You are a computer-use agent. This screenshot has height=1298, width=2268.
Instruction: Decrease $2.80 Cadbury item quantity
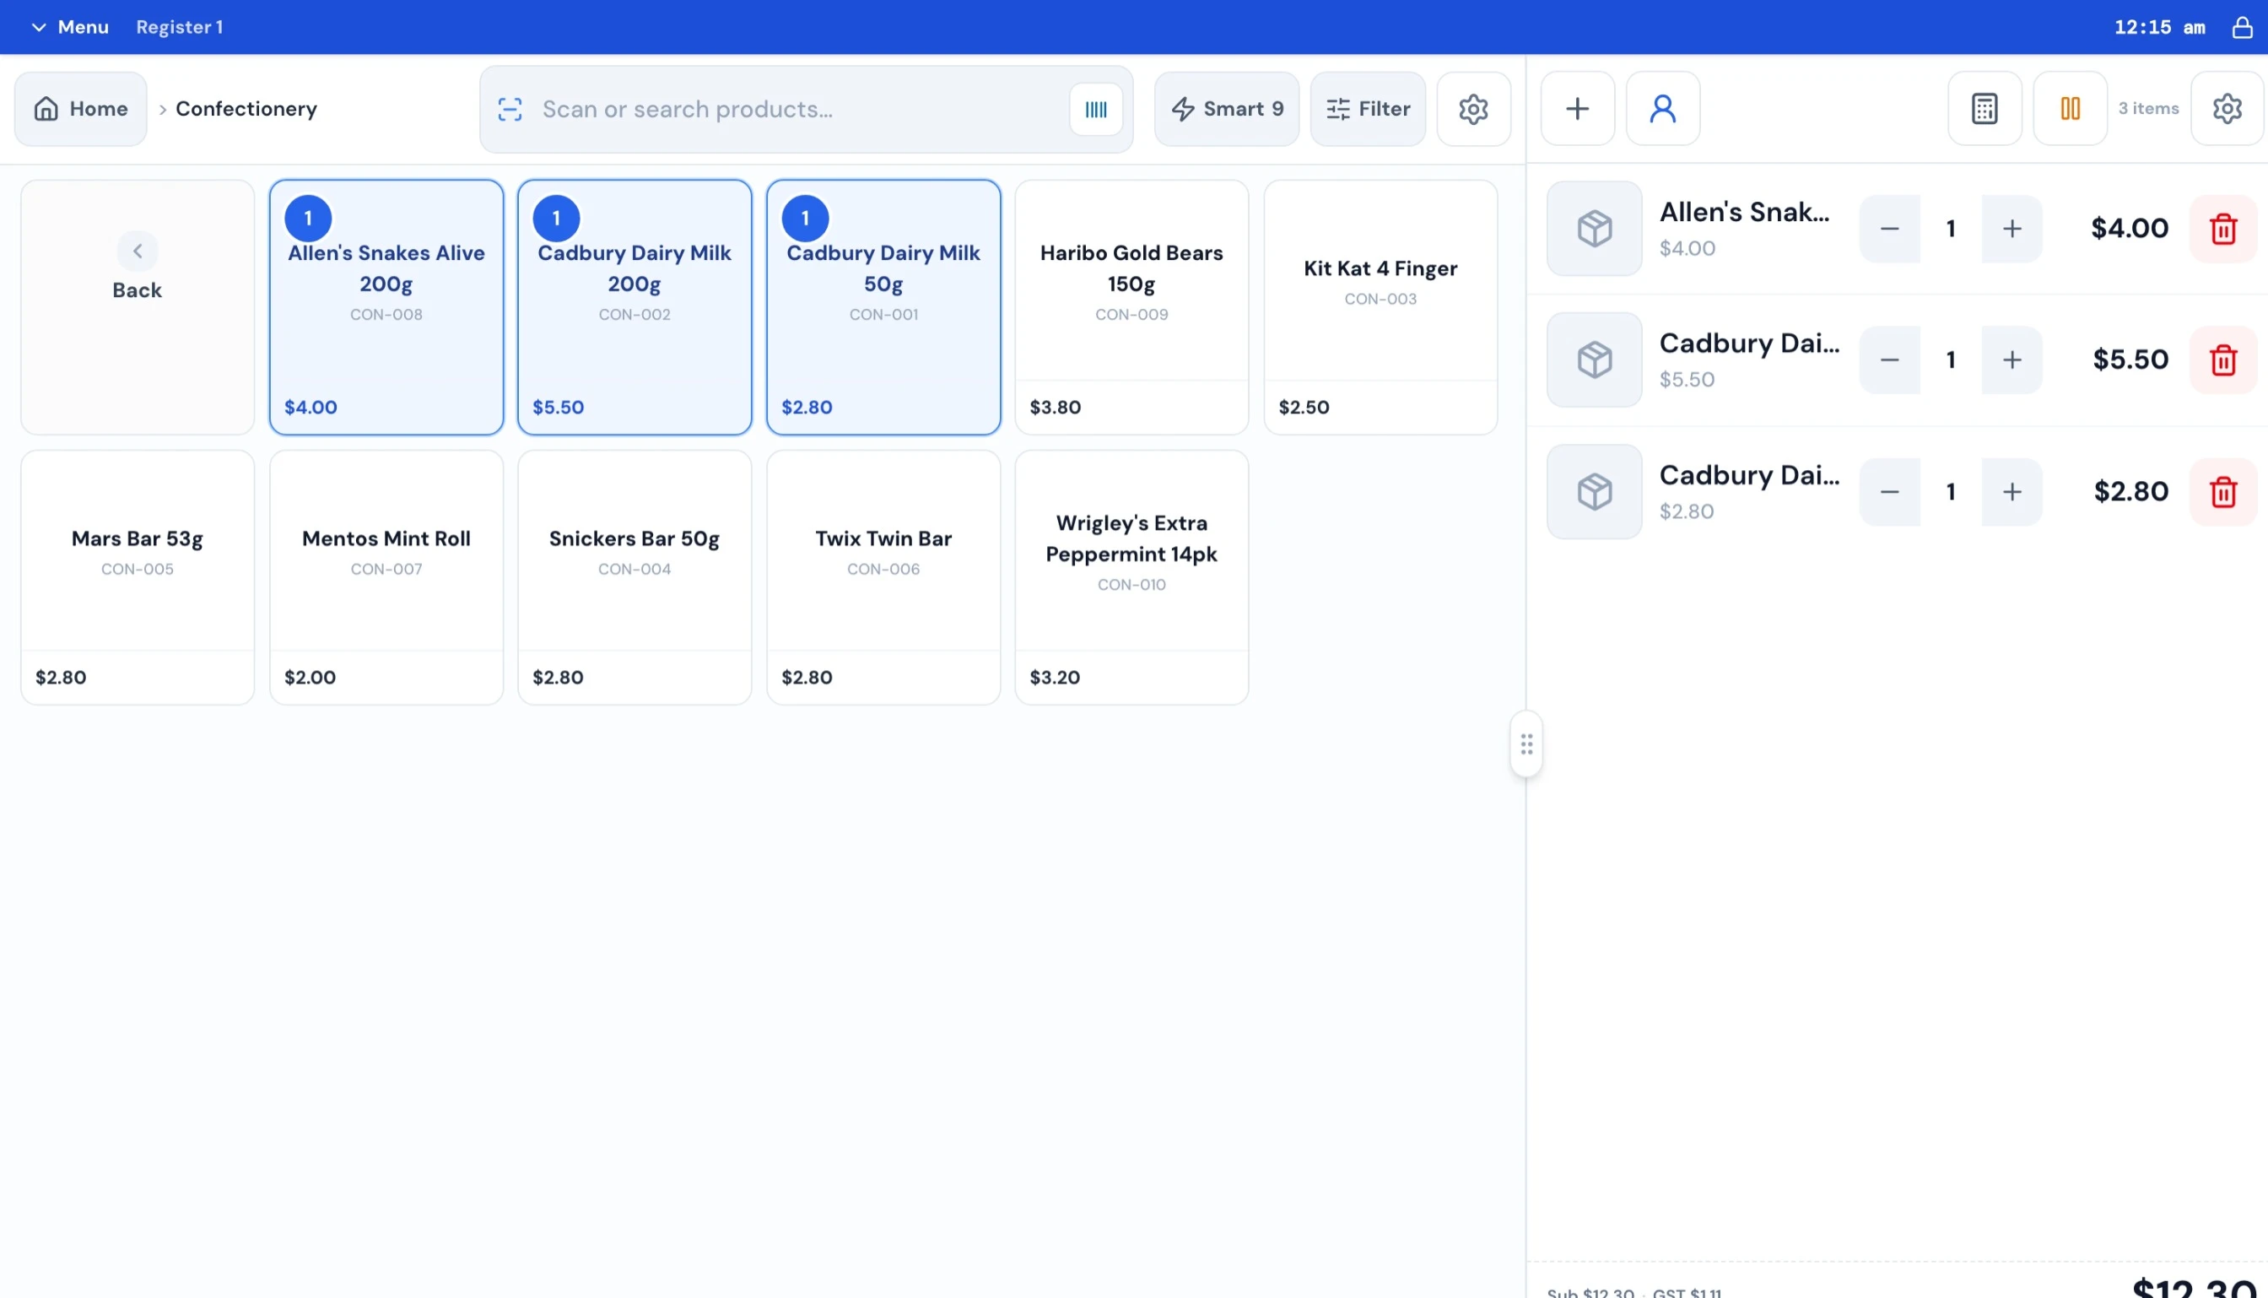pyautogui.click(x=1889, y=492)
